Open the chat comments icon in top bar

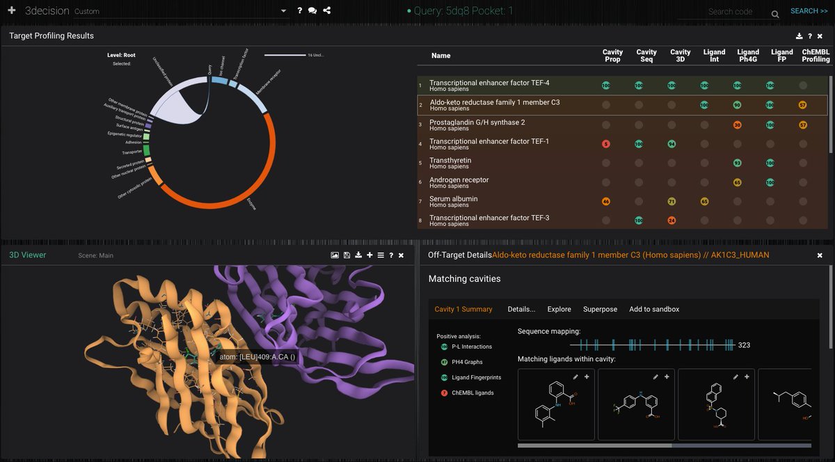point(312,10)
